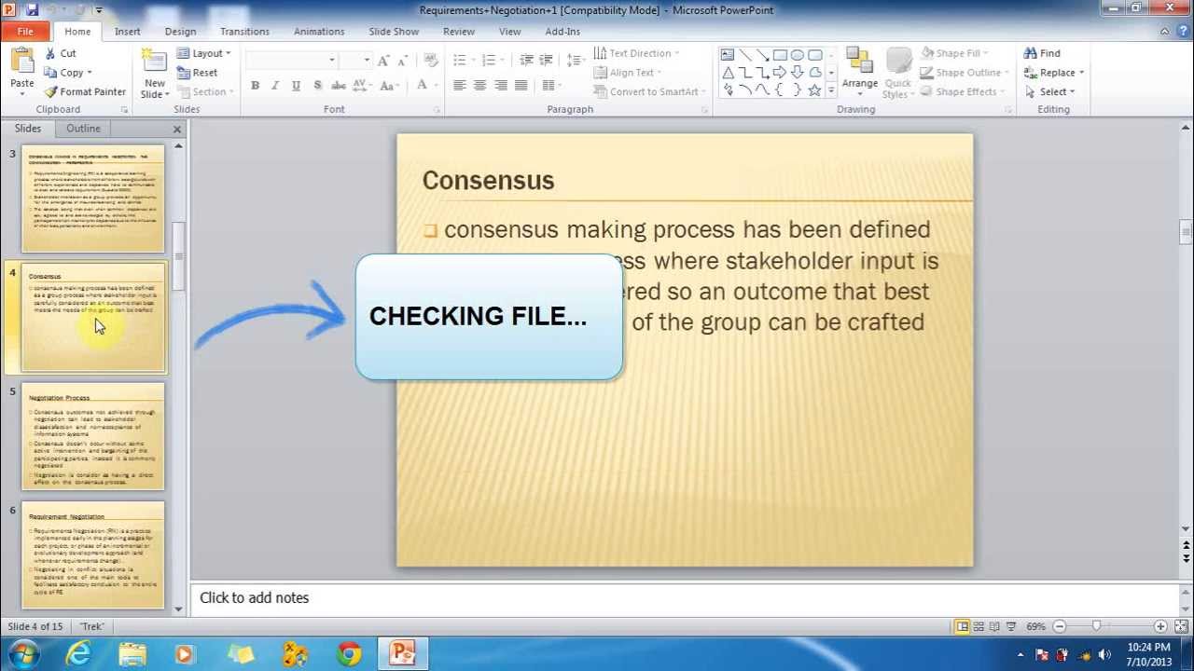Click the Reset slide button
The width and height of the screenshot is (1194, 671).
point(197,73)
